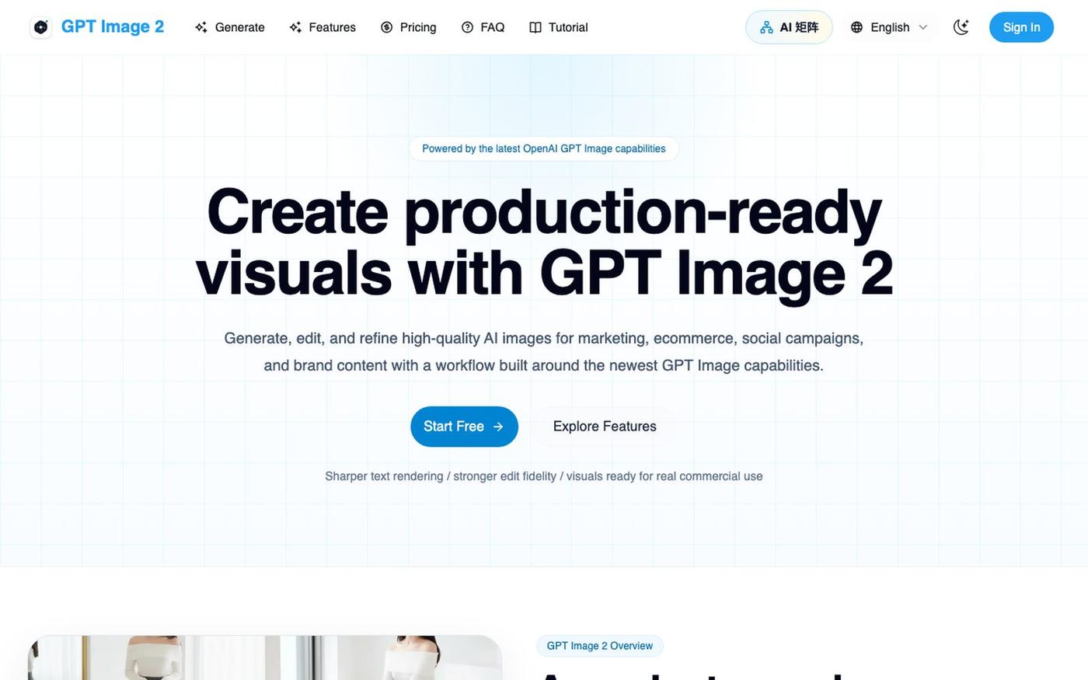This screenshot has width=1088, height=680.
Task: Click the 'Powered by the latest OpenAI' badge
Action: pos(544,148)
